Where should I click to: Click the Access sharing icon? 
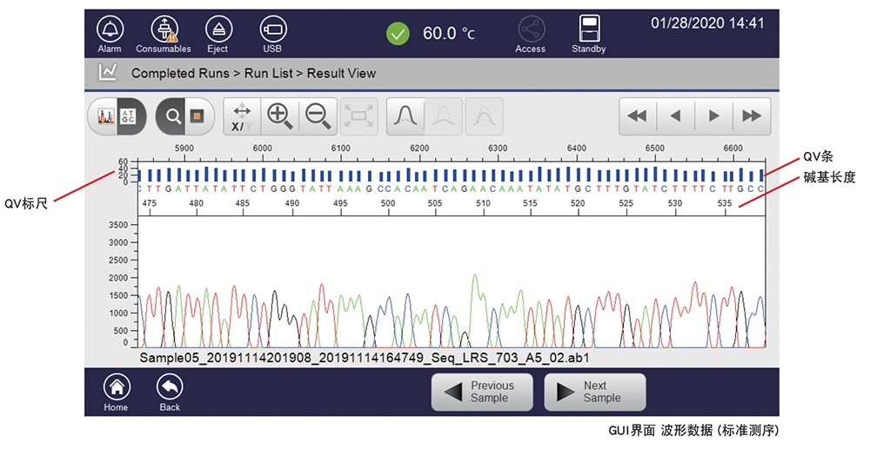530,33
